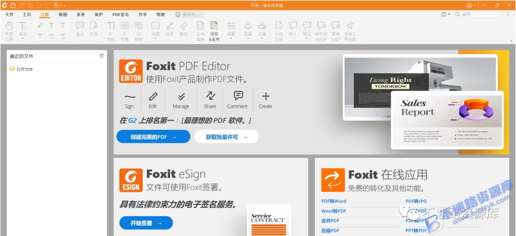Switch to the 共享 (Share) tab

click(142, 14)
